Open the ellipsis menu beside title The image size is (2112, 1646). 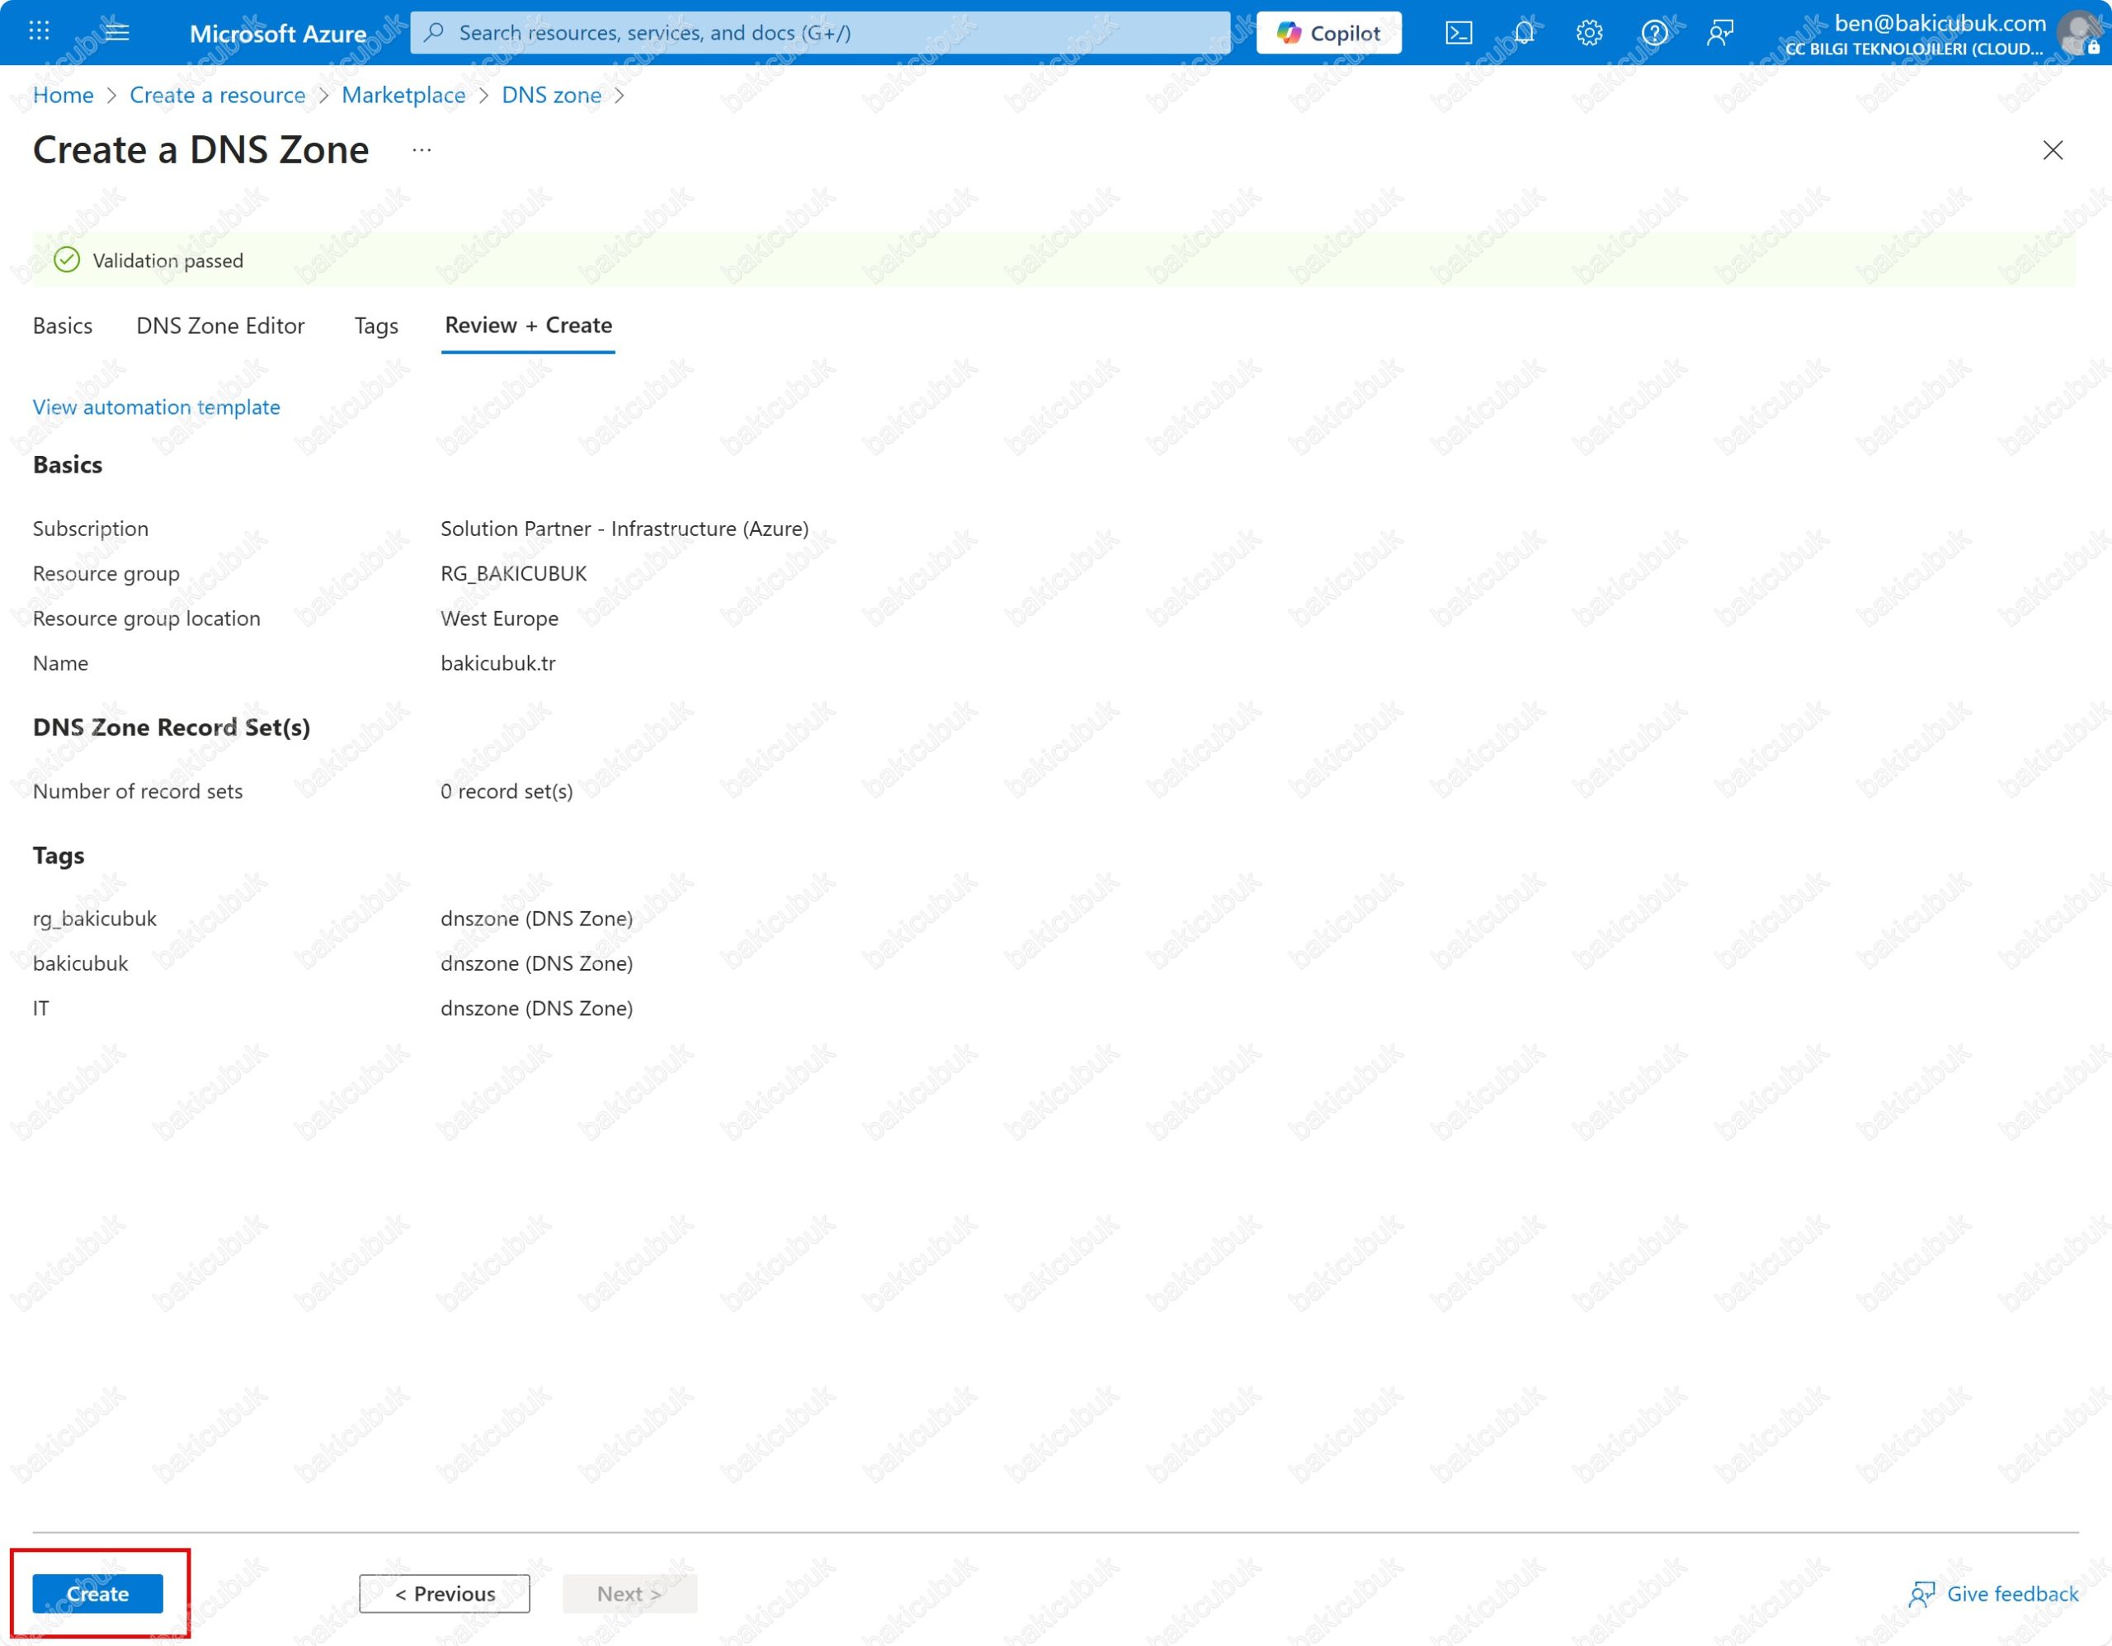point(422,150)
